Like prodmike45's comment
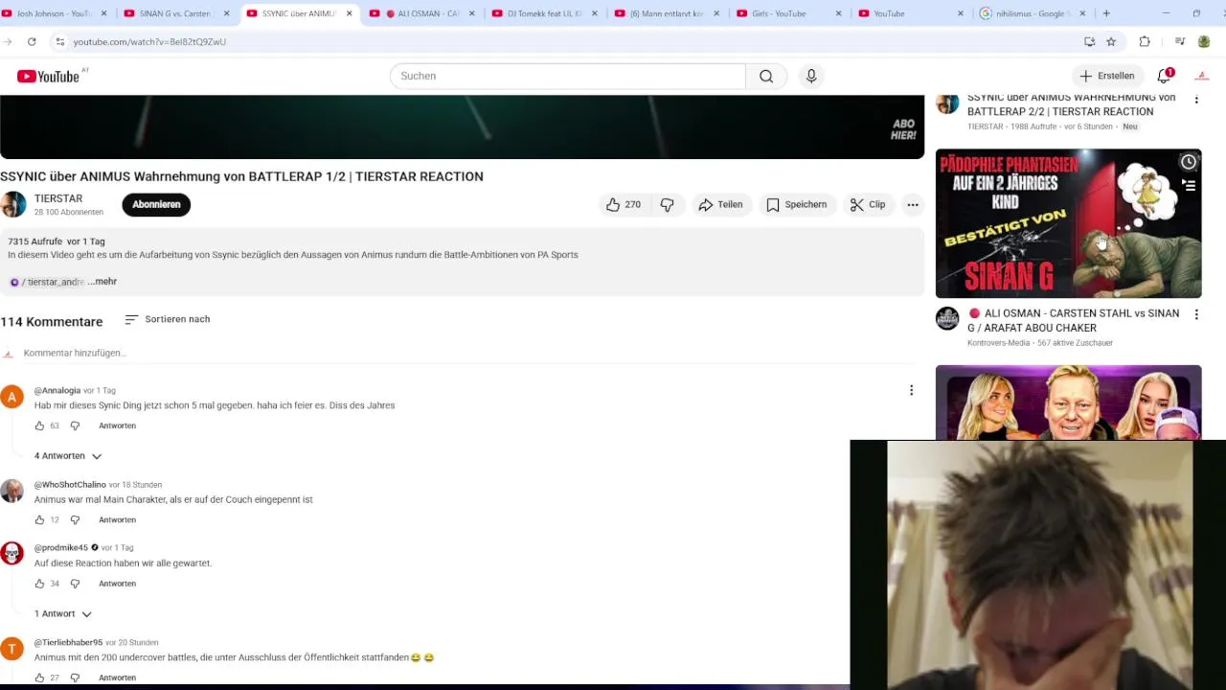This screenshot has height=690, width=1226. coord(39,584)
